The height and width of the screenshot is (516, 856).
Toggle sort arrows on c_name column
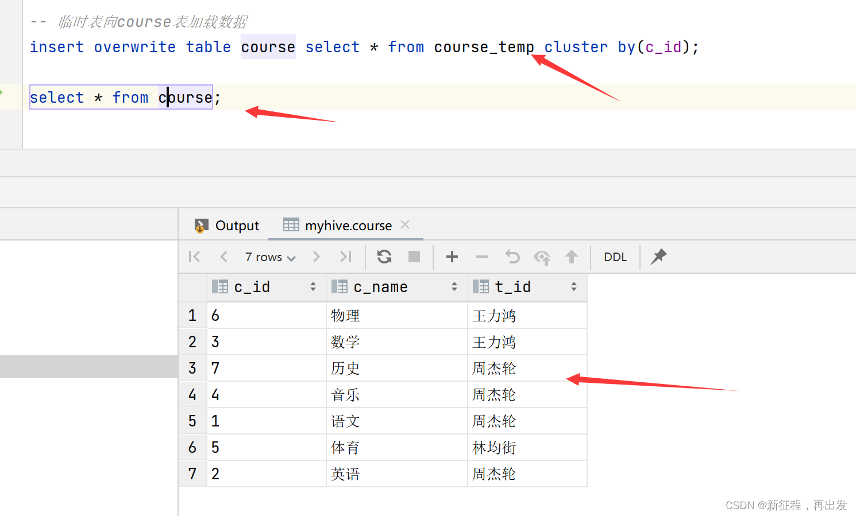pos(454,286)
